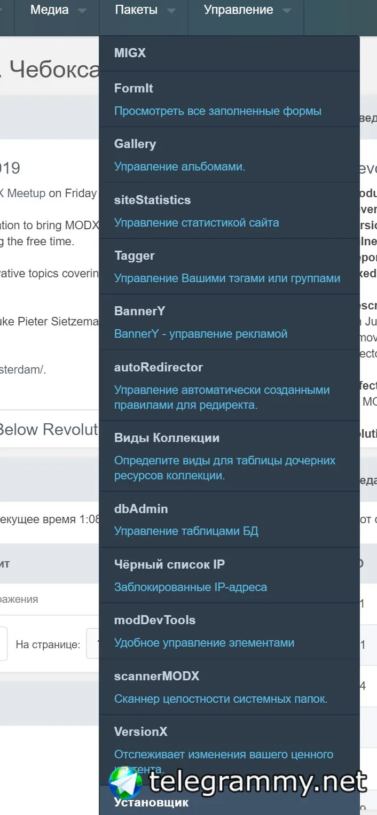
Task: Open Виды Коллекции menu entry
Action: tap(229, 456)
